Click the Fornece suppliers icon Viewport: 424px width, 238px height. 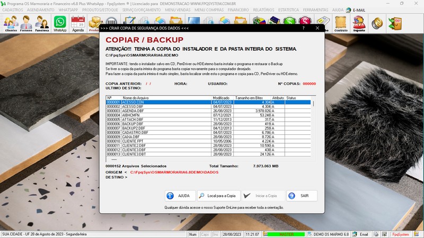coord(26,24)
